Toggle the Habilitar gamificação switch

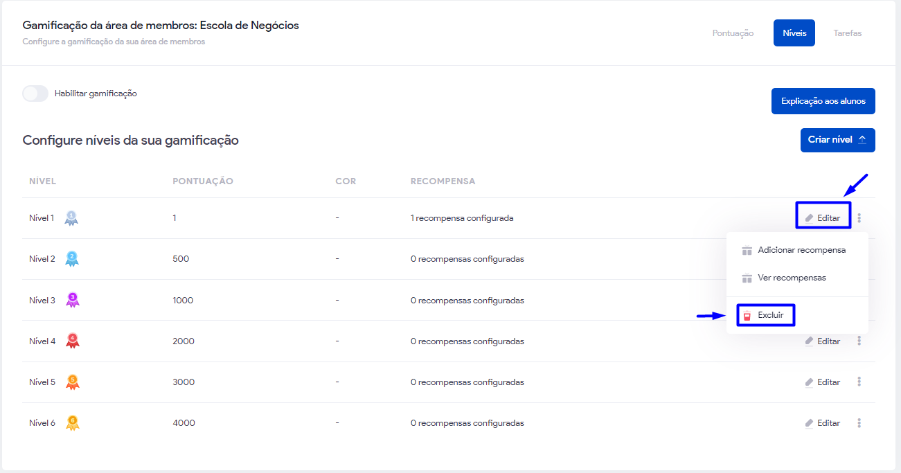click(35, 93)
